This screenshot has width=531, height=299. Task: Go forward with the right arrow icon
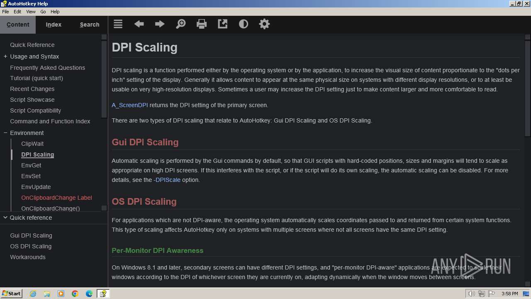pos(160,24)
